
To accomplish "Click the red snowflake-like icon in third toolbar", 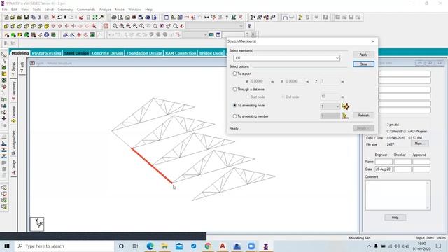I will [x=79, y=35].
